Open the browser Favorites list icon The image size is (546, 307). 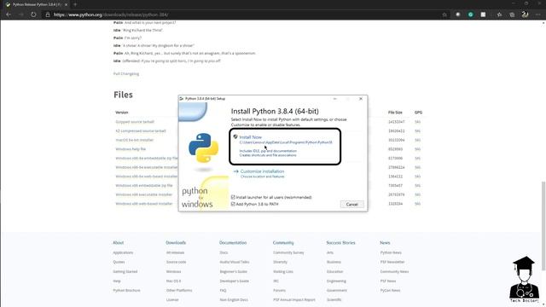tap(499, 14)
